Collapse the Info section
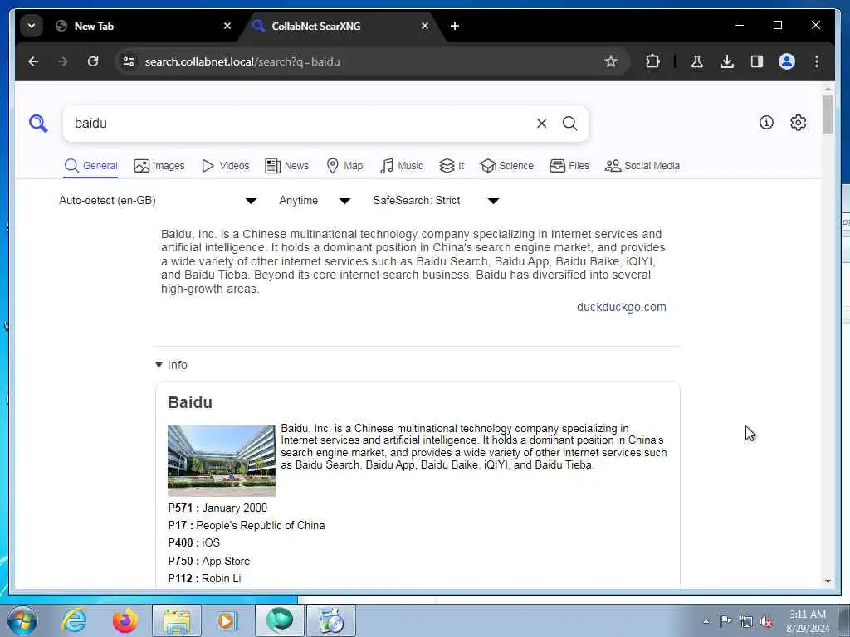The width and height of the screenshot is (850, 637). (x=171, y=365)
